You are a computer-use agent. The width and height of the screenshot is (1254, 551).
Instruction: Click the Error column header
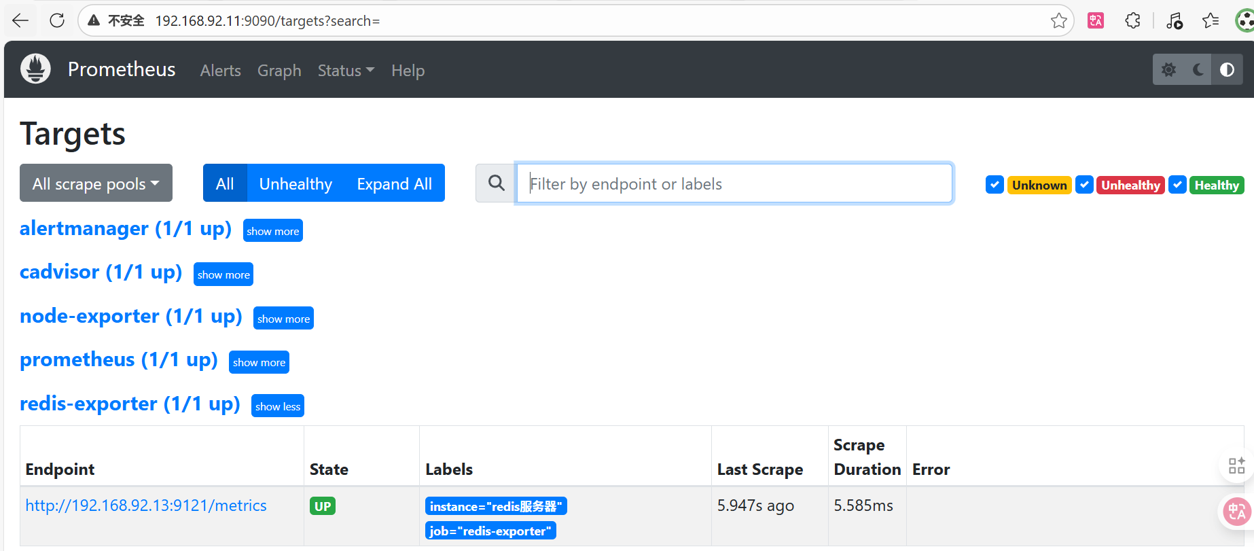click(931, 469)
